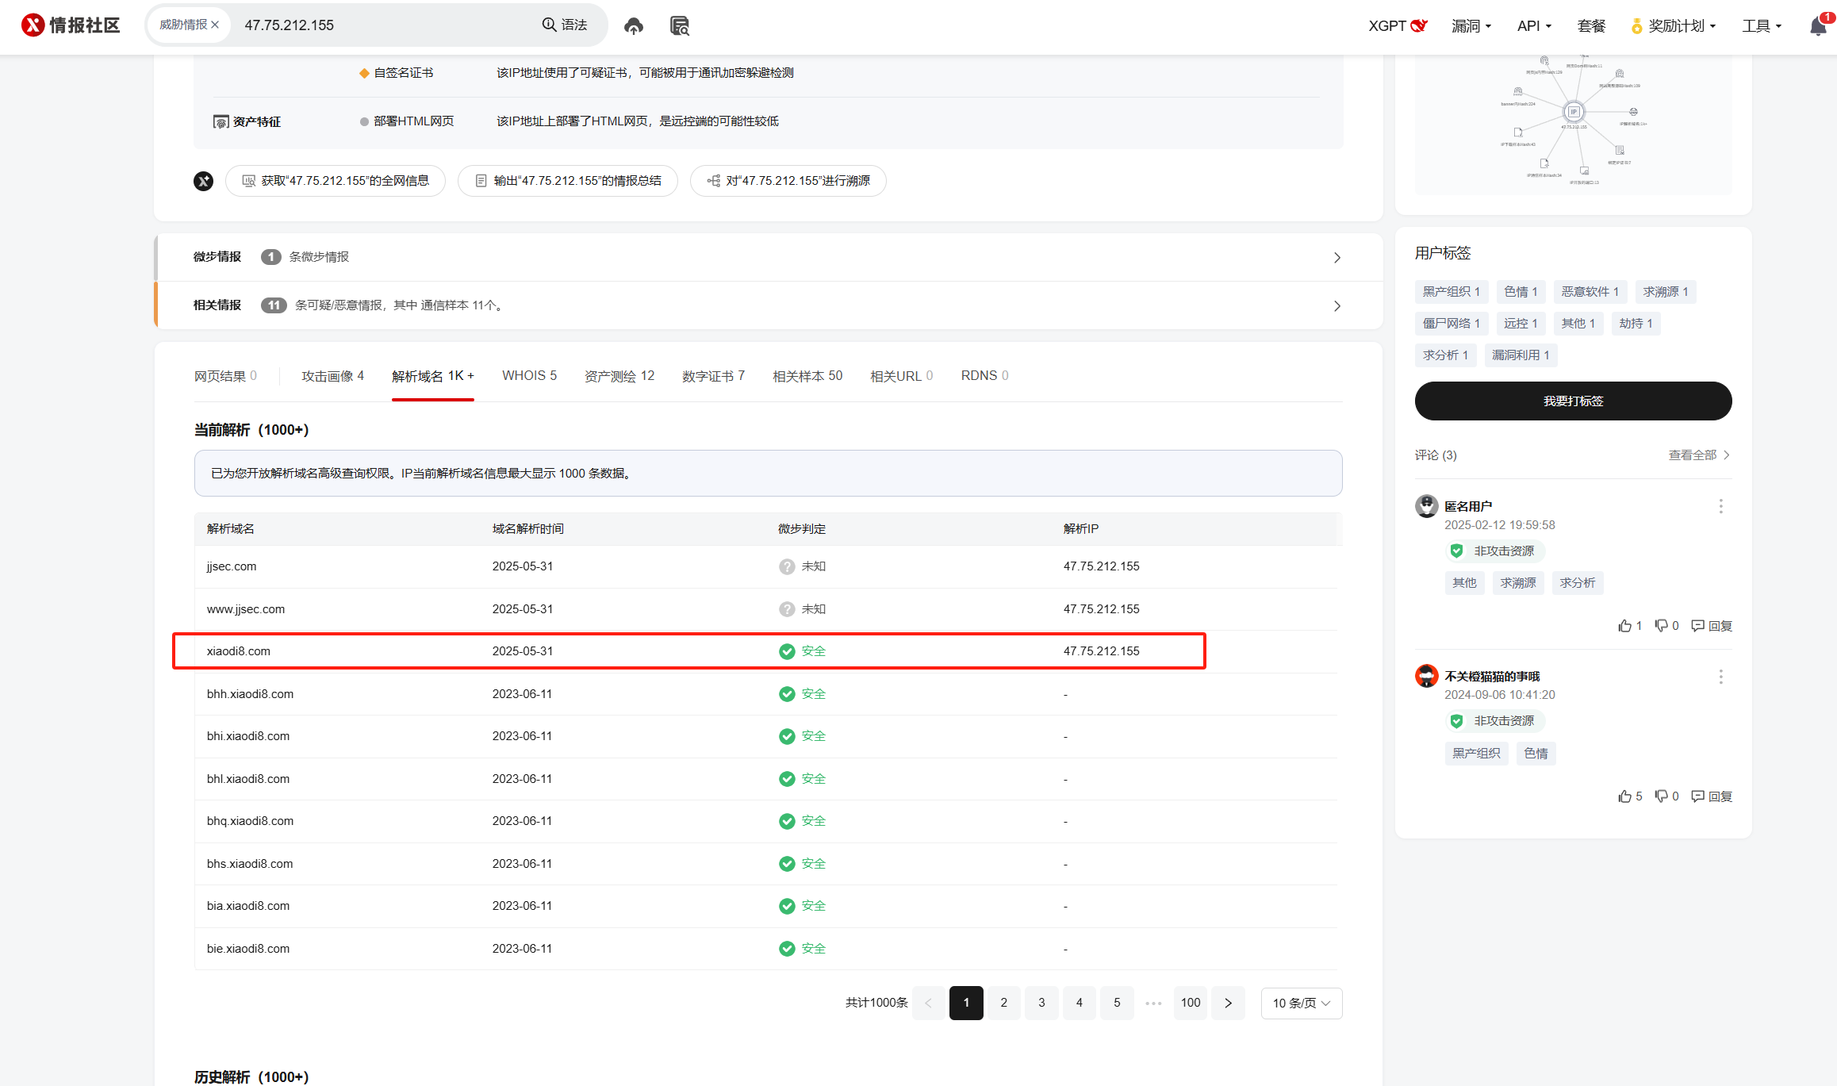Click the thumbs-down icon on the 不关橙猫猫的事哦 comment
1837x1086 pixels.
click(x=1661, y=796)
